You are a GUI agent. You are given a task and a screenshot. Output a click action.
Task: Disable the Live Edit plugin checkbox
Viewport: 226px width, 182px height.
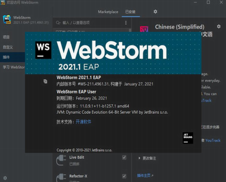124,157
